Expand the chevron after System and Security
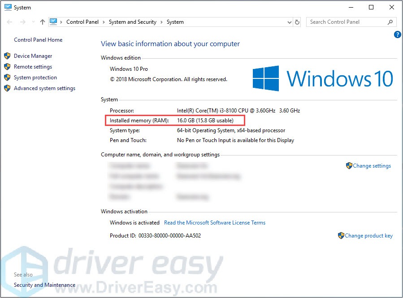 162,22
